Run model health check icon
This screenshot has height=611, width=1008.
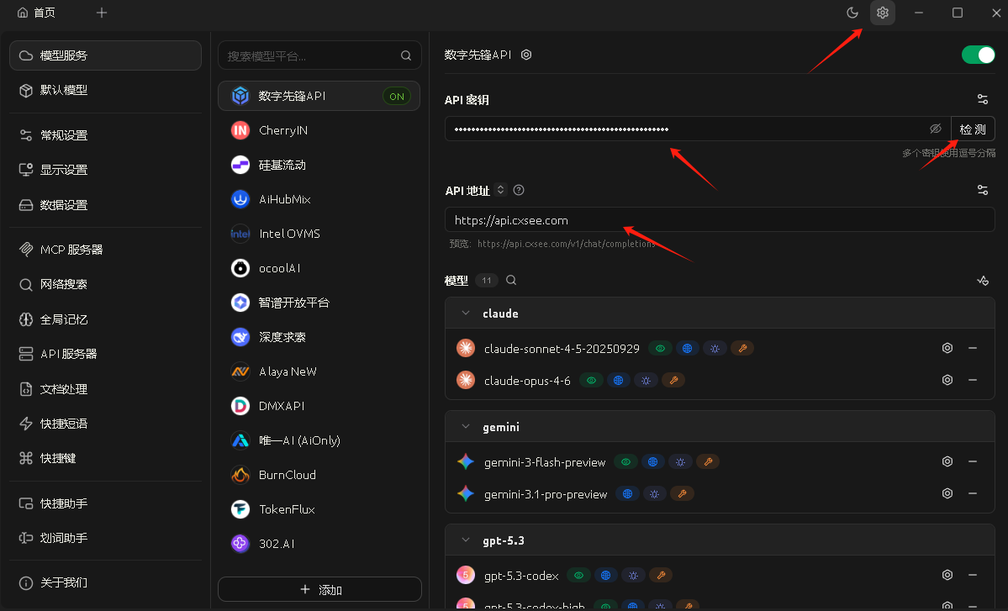[982, 281]
